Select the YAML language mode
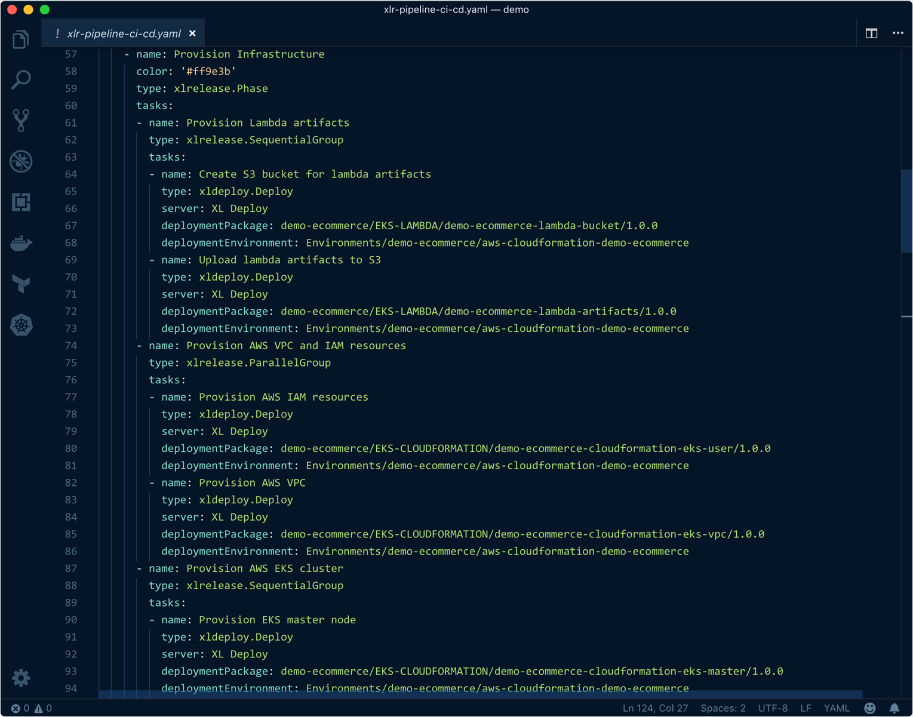This screenshot has width=913, height=717. point(836,708)
